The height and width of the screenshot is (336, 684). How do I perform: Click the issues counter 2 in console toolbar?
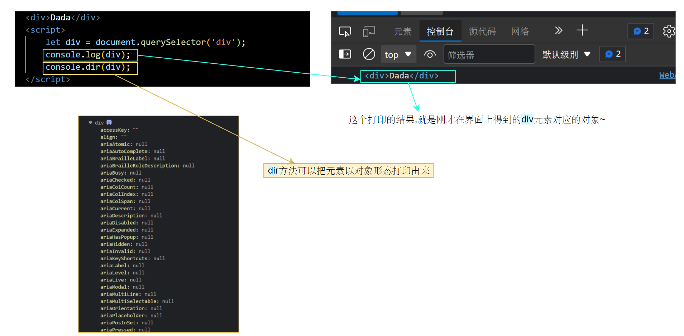tap(612, 54)
